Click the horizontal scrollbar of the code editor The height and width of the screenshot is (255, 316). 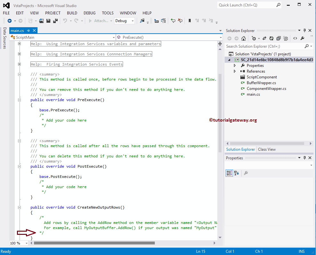pyautogui.click(x=94, y=243)
